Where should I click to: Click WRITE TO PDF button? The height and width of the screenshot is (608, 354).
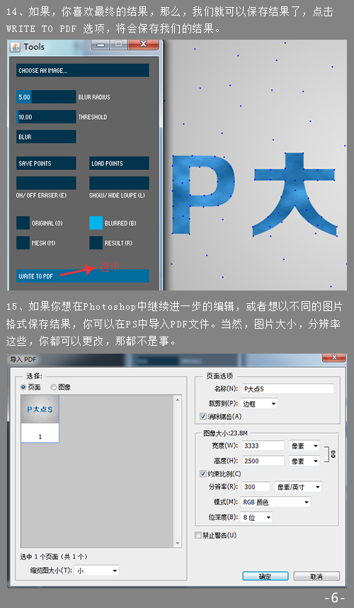83,276
